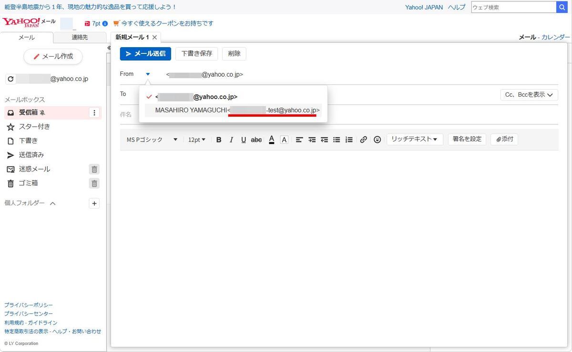Open the 利用規約 link
The height and width of the screenshot is (352, 572).
click(14, 322)
